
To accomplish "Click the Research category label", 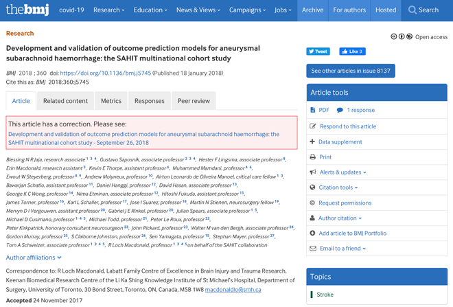I will 20,33.
